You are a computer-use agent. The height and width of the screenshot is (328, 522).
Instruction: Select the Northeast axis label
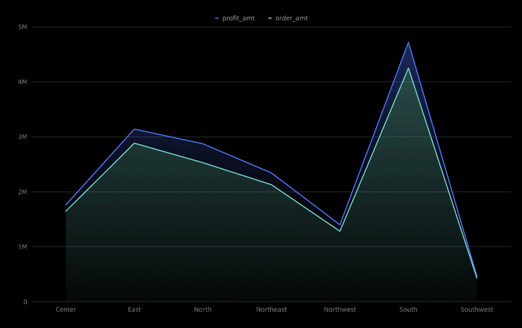pos(271,310)
